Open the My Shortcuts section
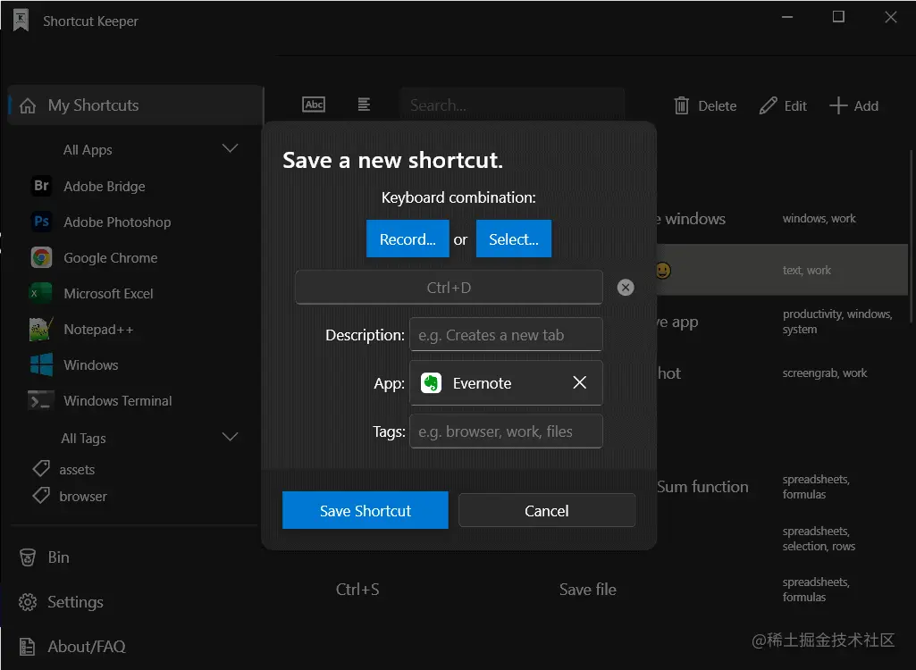Image resolution: width=916 pixels, height=670 pixels. pyautogui.click(x=136, y=105)
